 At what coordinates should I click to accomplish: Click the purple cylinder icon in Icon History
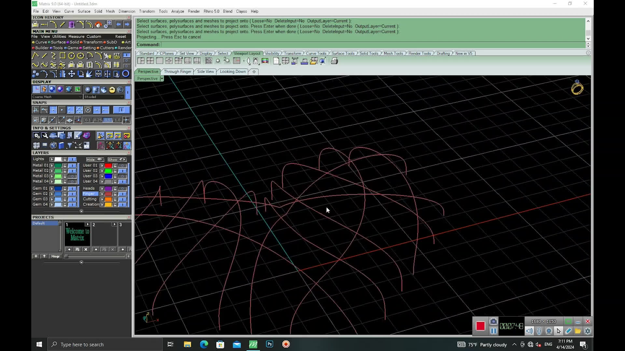[72, 24]
